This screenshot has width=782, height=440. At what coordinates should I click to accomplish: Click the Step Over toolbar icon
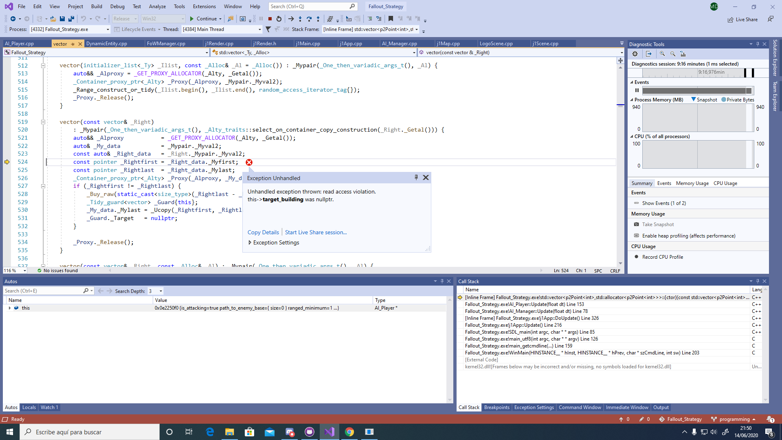[309, 19]
